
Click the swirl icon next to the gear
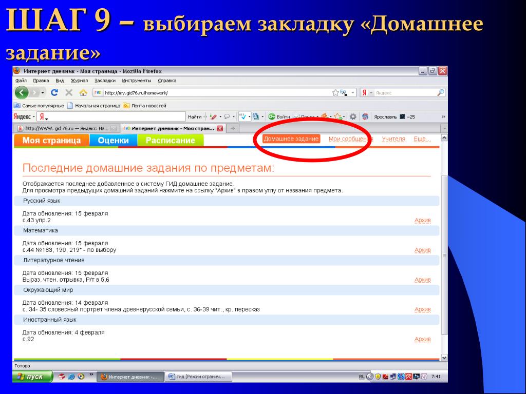(x=365, y=116)
